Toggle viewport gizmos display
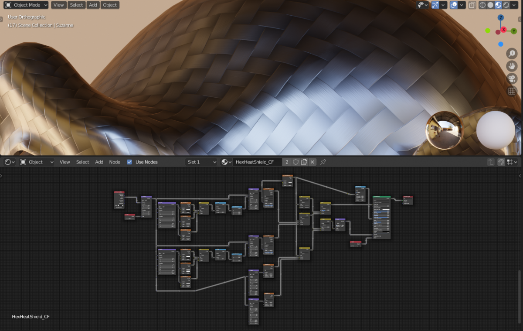This screenshot has width=523, height=331. point(435,5)
